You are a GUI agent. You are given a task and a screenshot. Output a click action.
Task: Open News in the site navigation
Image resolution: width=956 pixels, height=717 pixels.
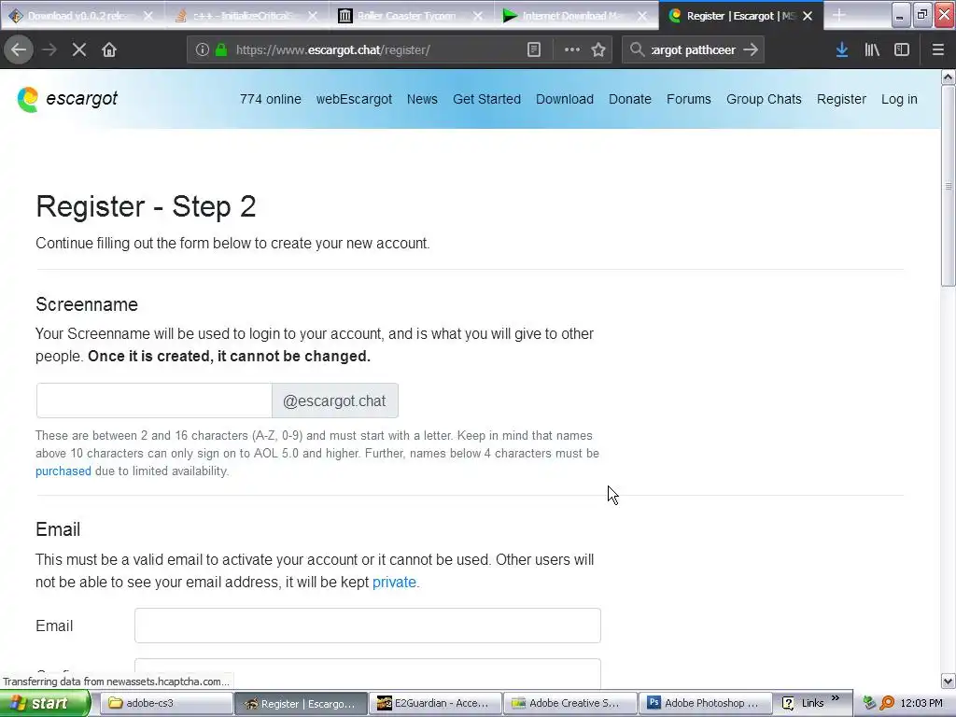coord(422,99)
